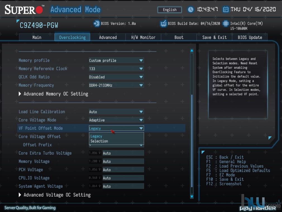Click the Intel CPU processor icon
This screenshot has height=212, width=282.
pos(226,23)
